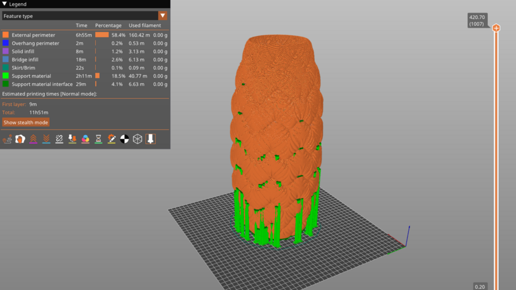Click the Show stealth mode button

point(26,122)
